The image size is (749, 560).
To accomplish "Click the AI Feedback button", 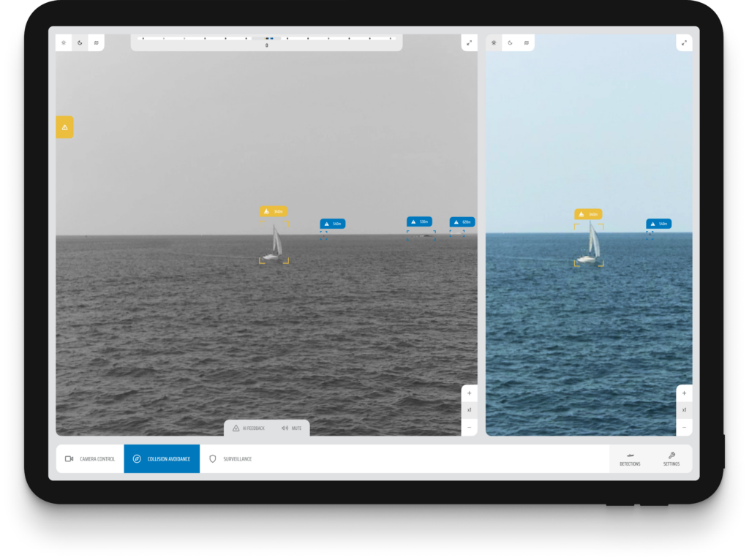I will (249, 428).
